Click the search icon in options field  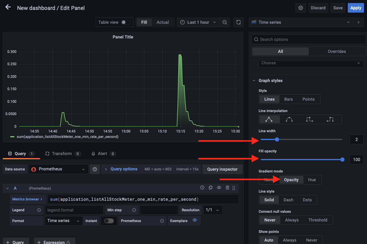tap(256, 39)
